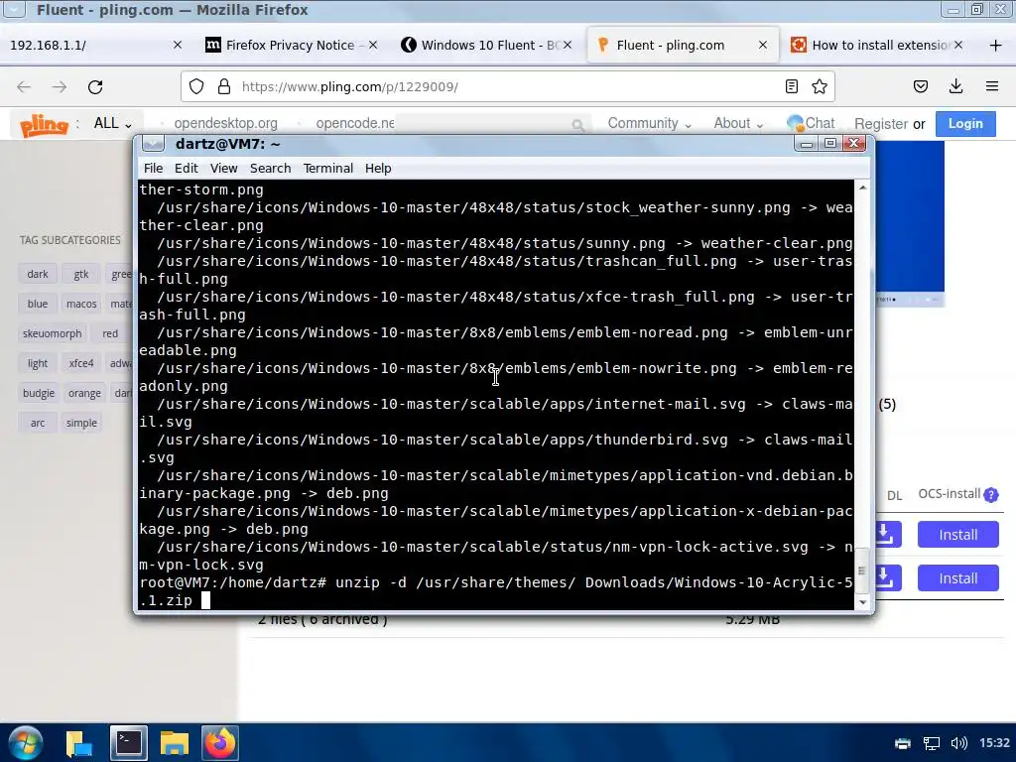Select the skeuomorph tag

coord(52,333)
